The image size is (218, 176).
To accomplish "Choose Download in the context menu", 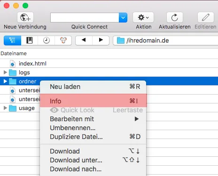I will coord(93,151).
